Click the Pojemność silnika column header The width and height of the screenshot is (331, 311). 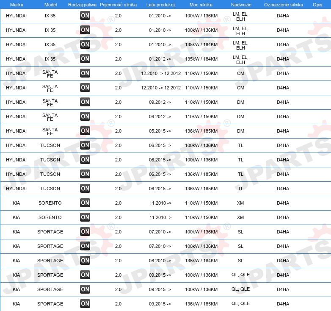(x=118, y=5)
